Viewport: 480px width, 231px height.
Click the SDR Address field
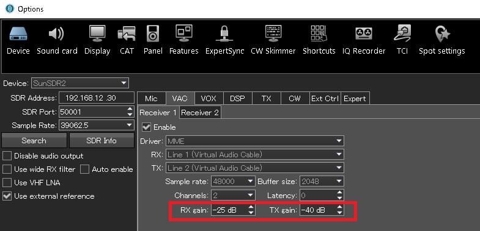[x=97, y=98]
